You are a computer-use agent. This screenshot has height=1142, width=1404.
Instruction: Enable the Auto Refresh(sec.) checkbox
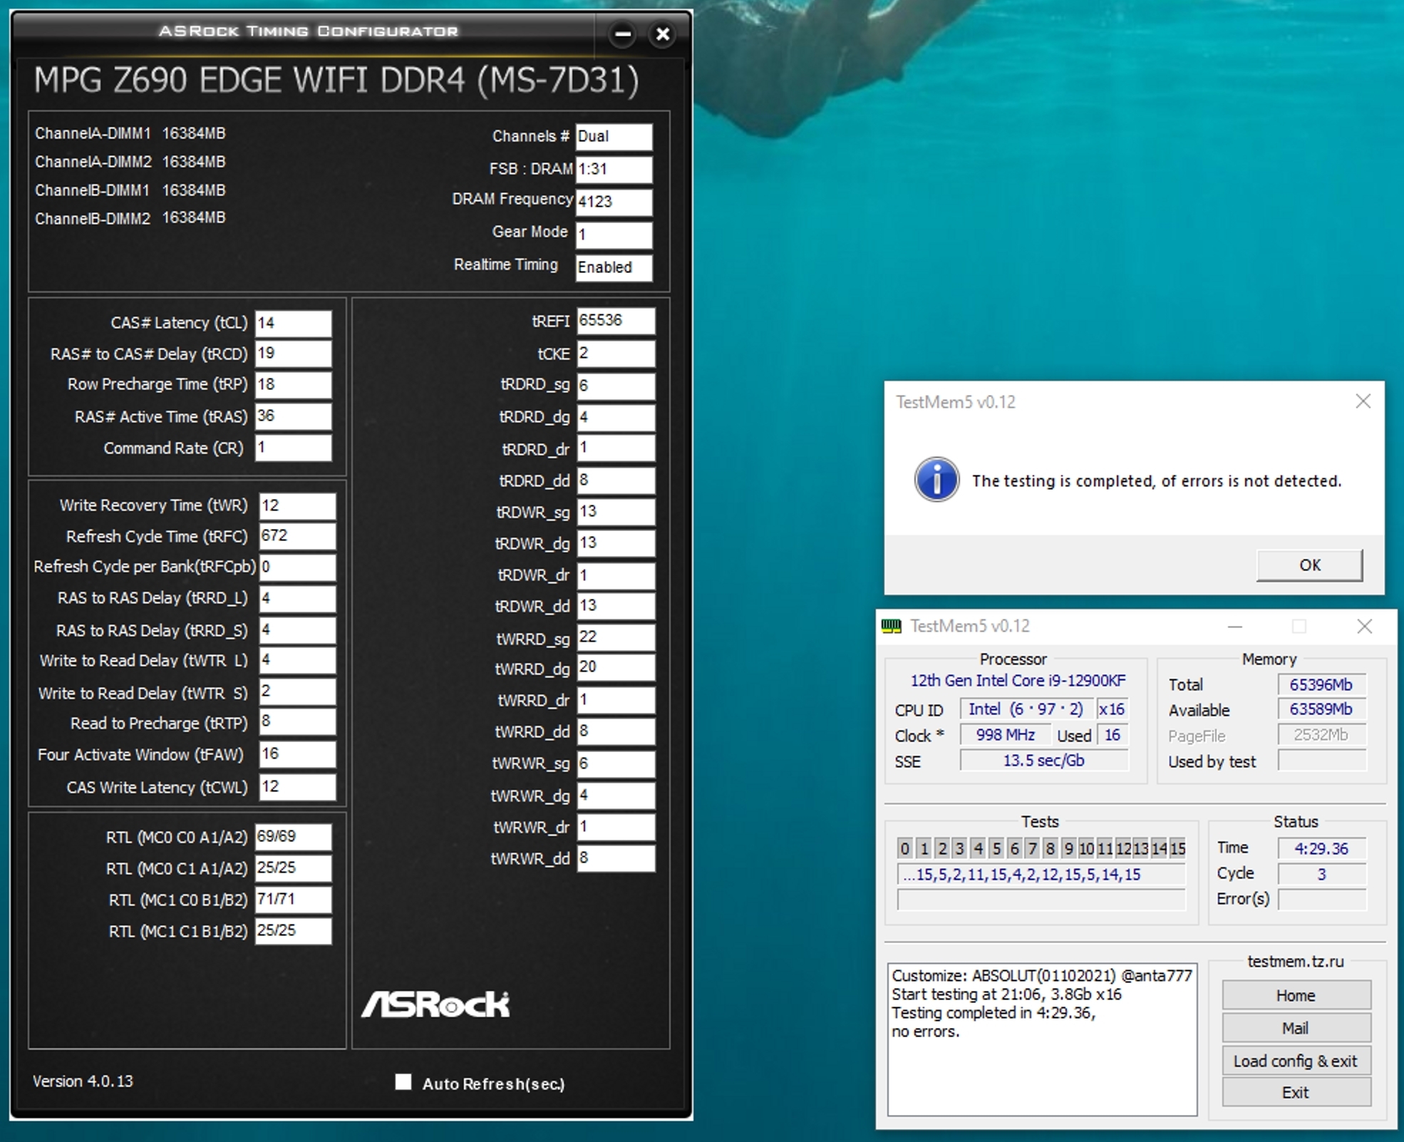405,1083
